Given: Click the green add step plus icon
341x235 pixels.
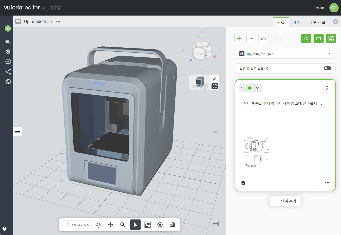Looking at the screenshot, I should click(239, 38).
